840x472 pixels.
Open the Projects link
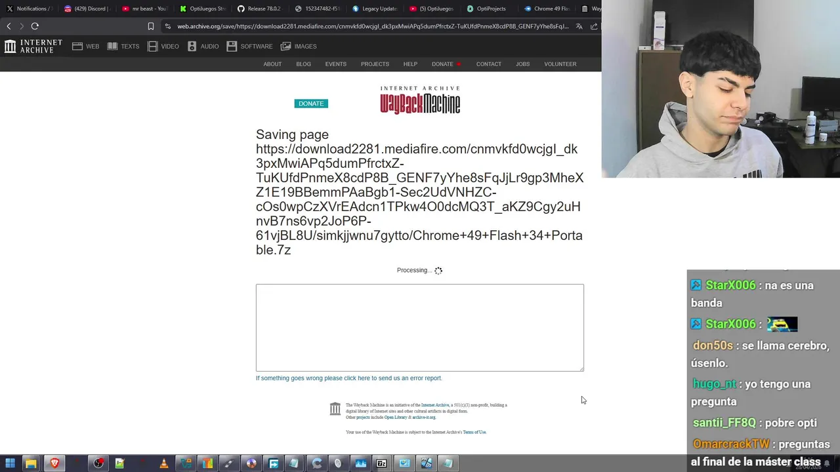tap(375, 64)
